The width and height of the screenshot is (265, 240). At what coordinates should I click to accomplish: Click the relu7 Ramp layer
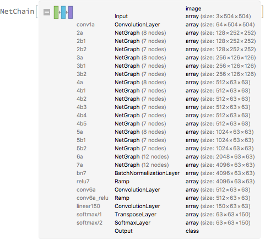pos(166,182)
